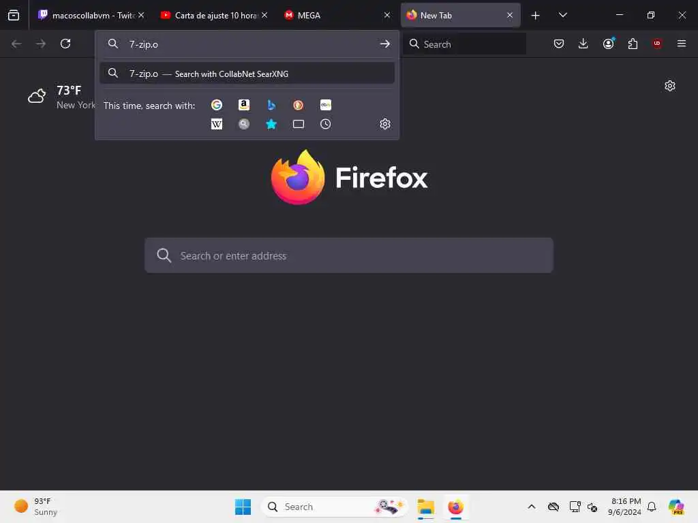The width and height of the screenshot is (698, 523).
Task: Open the Extensions panel
Action: 633,44
